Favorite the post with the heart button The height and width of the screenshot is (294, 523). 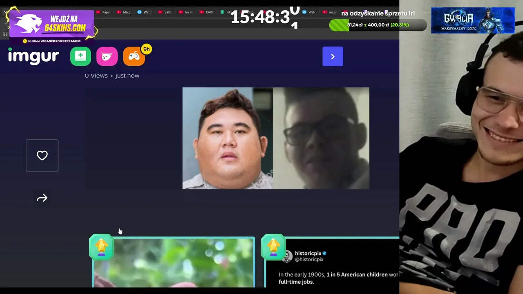click(x=42, y=155)
